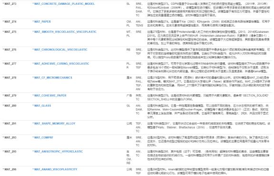Open the MAT_PAPER link
The image size is (274, 176).
tap(42, 21)
